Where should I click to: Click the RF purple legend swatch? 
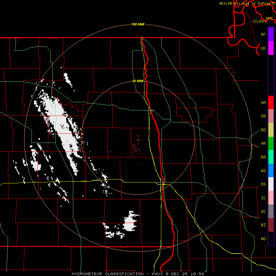[x=271, y=34]
